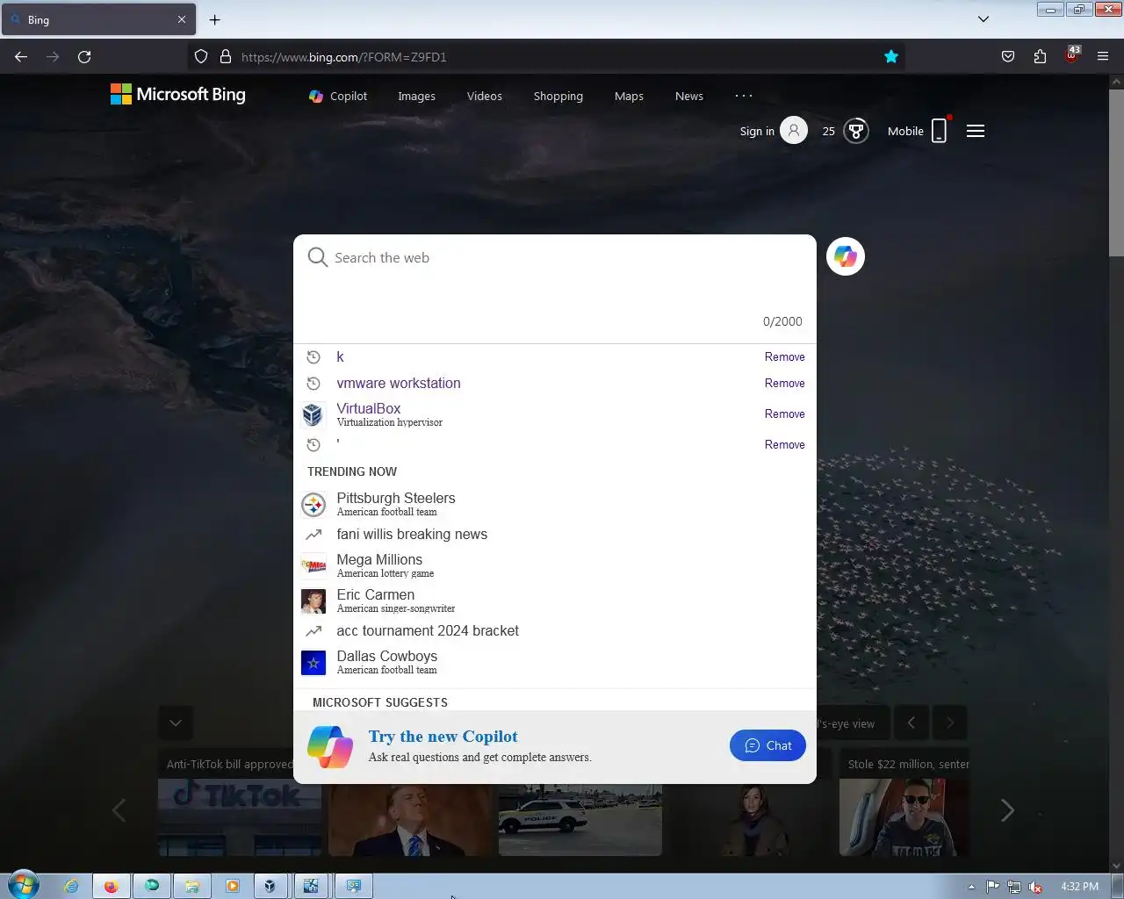This screenshot has height=899, width=1124.
Task: Click the Pittsburgh Steelers logo
Action: [x=313, y=505]
